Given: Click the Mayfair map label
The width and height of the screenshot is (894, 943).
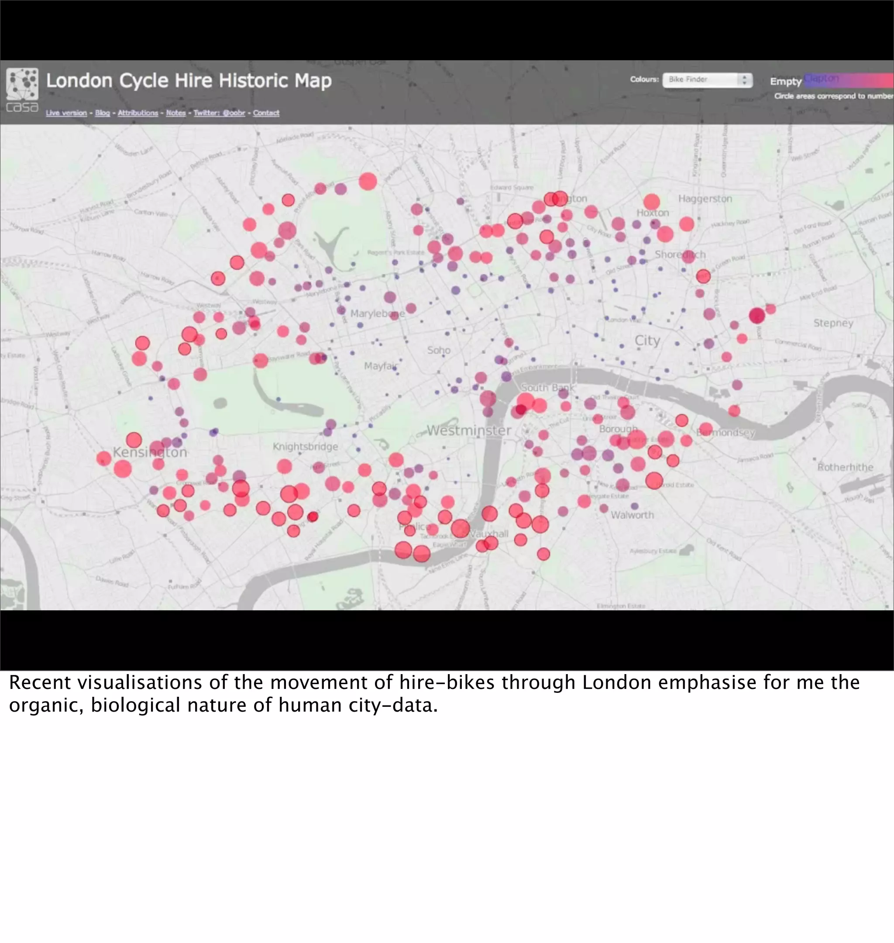Looking at the screenshot, I should click(381, 366).
